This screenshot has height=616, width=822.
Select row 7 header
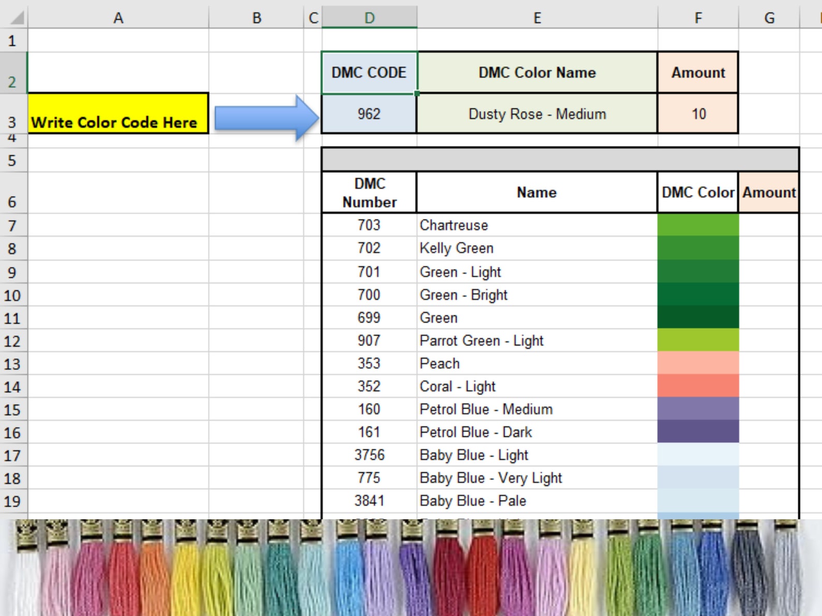pyautogui.click(x=12, y=226)
